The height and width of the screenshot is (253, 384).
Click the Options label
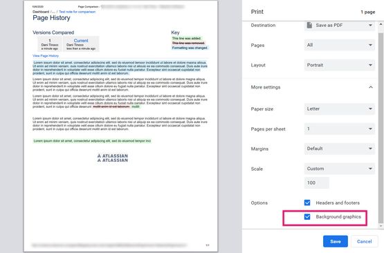coord(259,203)
